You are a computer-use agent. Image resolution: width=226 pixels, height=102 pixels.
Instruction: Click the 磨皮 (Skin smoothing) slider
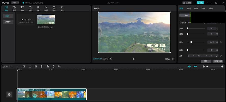pos(196,28)
